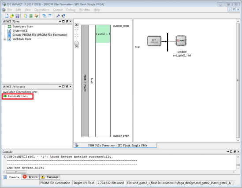Click the green and_gate2_1 memory block
242x188 pixels.
[103, 34]
